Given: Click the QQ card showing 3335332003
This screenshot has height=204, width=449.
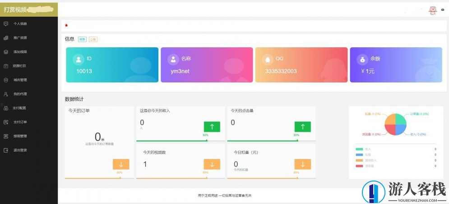Looking at the screenshot, I should [x=301, y=65].
